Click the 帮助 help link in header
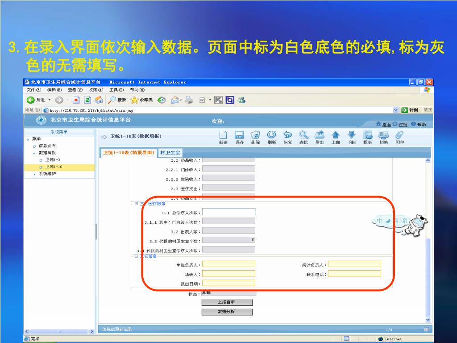Screen dimensions: 457x343 pos(419,124)
